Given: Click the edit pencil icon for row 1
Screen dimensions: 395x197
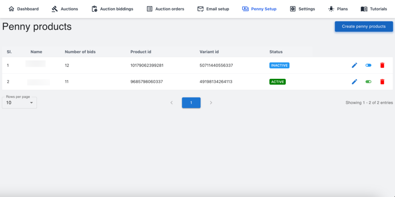Looking at the screenshot, I should [x=354, y=65].
